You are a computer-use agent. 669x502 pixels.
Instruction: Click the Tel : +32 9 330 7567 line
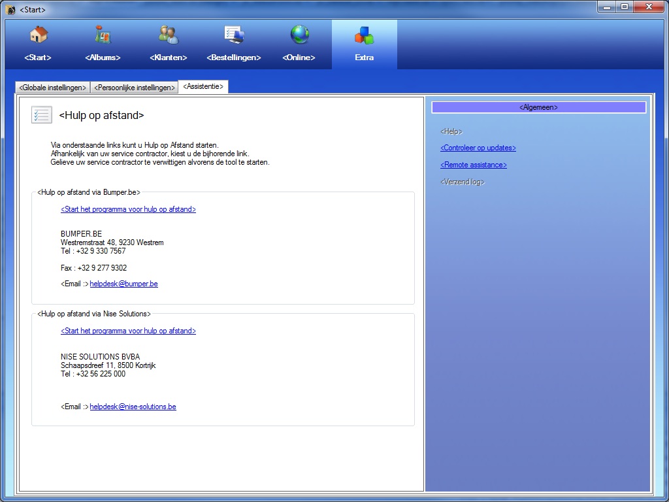[x=93, y=251]
